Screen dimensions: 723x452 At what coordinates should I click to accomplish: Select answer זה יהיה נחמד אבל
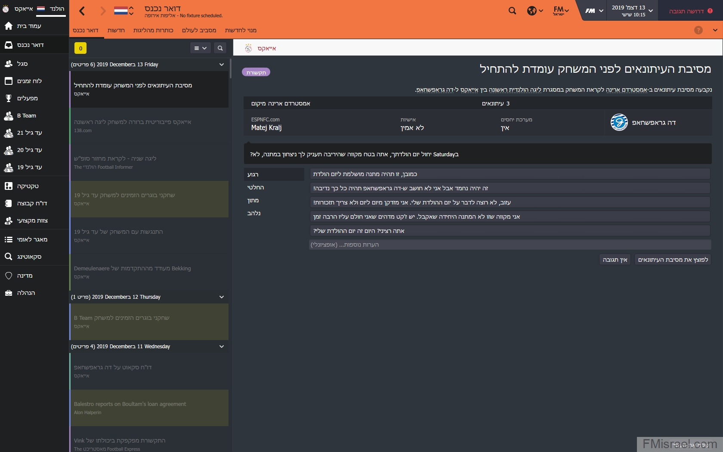pyautogui.click(x=510, y=188)
